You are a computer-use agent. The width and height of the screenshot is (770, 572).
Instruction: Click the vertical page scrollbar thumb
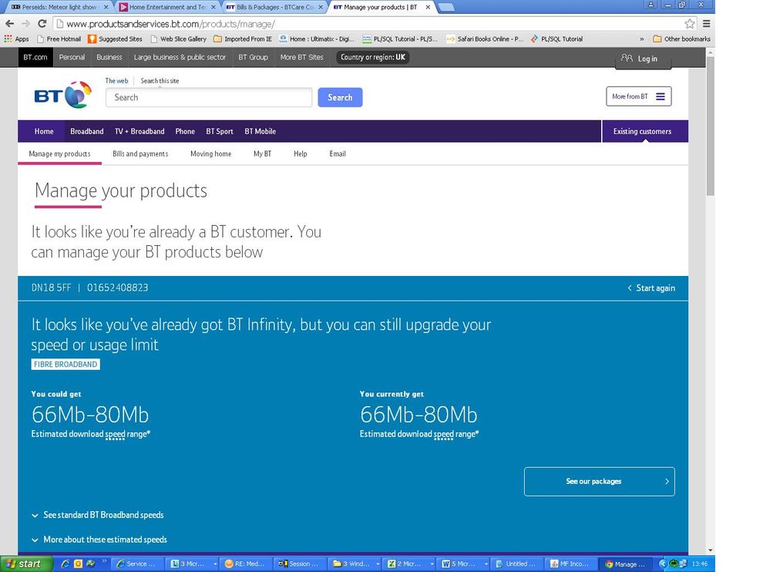pos(710,126)
